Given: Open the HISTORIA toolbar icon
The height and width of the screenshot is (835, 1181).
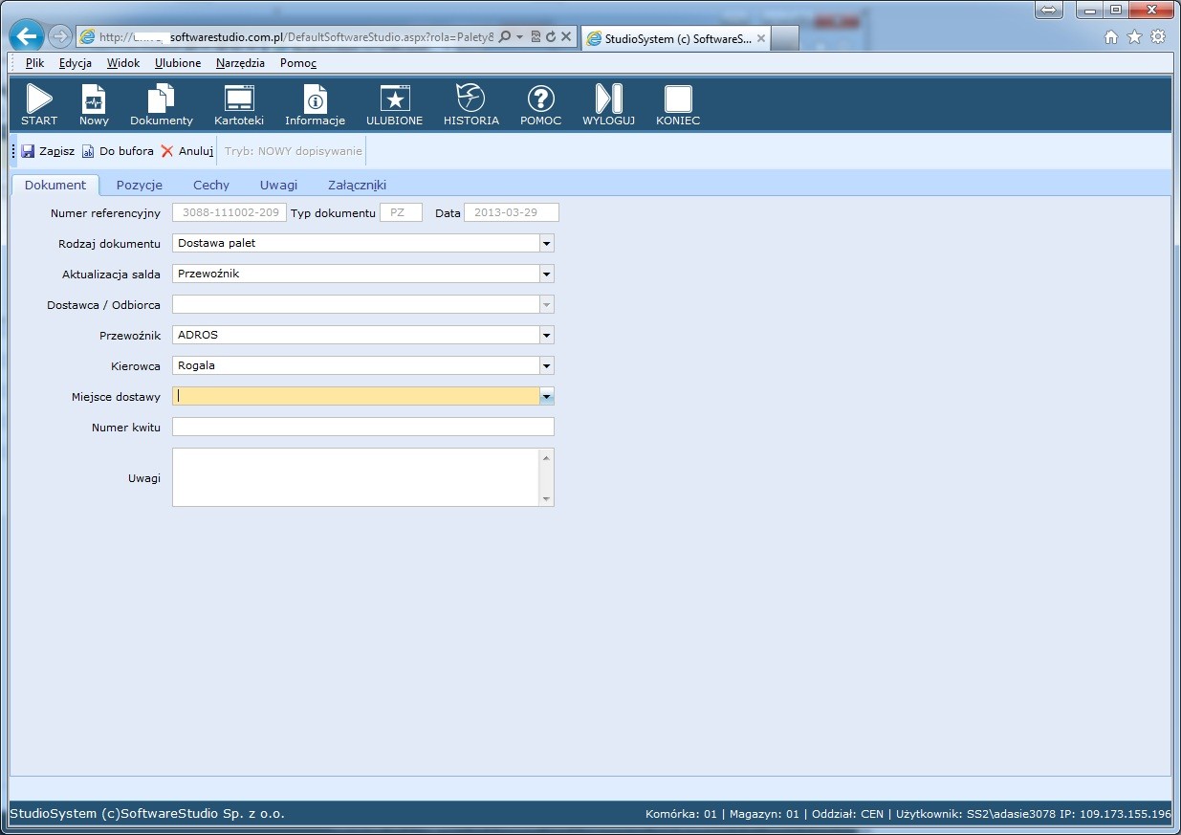Looking at the screenshot, I should [471, 105].
